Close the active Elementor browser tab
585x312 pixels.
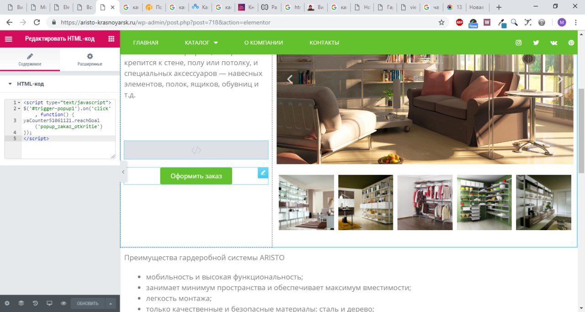point(112,7)
